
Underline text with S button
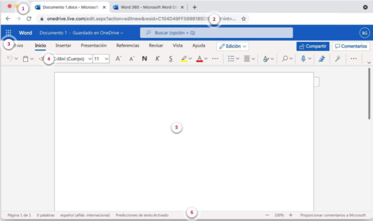pyautogui.click(x=171, y=59)
